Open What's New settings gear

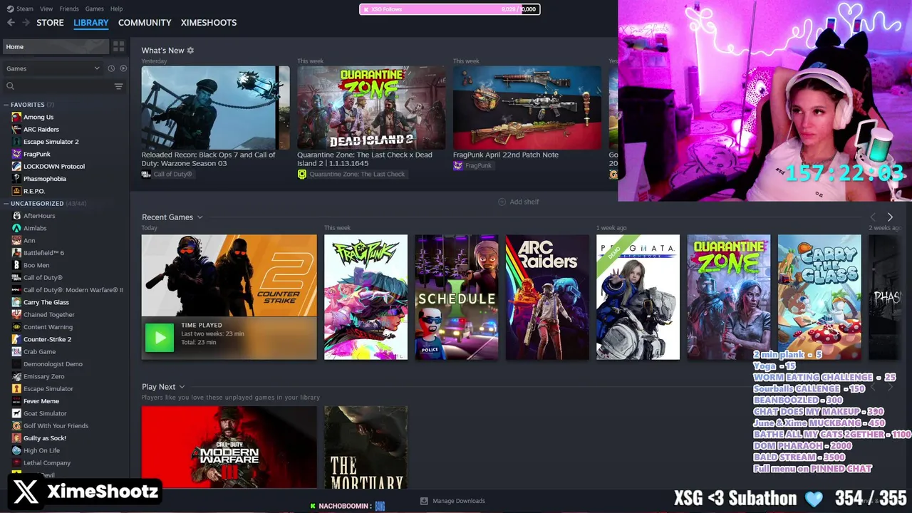190,51
